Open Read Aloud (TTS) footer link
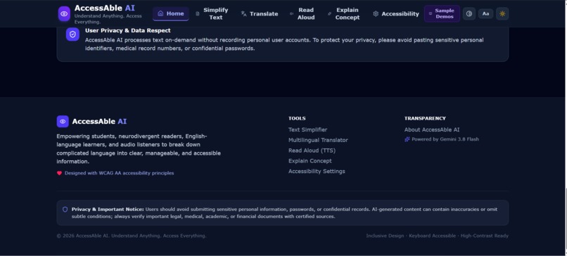This screenshot has width=567, height=256. pos(312,151)
